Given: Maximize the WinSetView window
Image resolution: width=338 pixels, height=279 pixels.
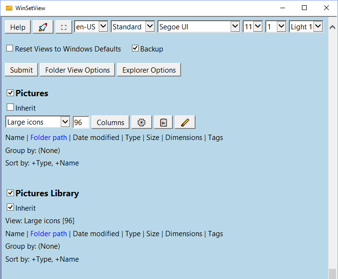Looking at the screenshot, I should pyautogui.click(x=304, y=8).
